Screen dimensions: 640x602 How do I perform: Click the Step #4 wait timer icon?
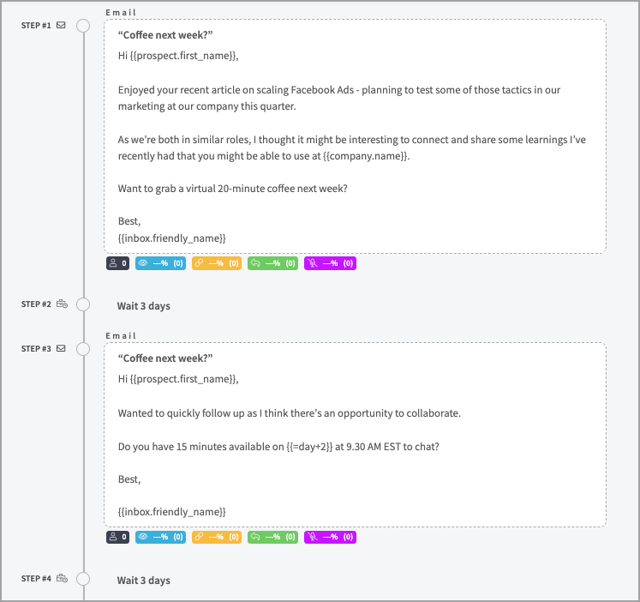pyautogui.click(x=62, y=579)
